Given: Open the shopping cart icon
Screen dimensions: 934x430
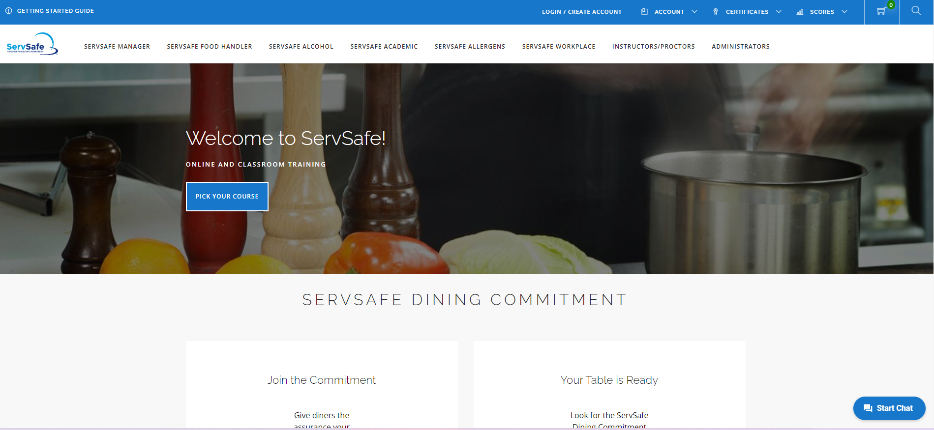Looking at the screenshot, I should click(x=881, y=11).
